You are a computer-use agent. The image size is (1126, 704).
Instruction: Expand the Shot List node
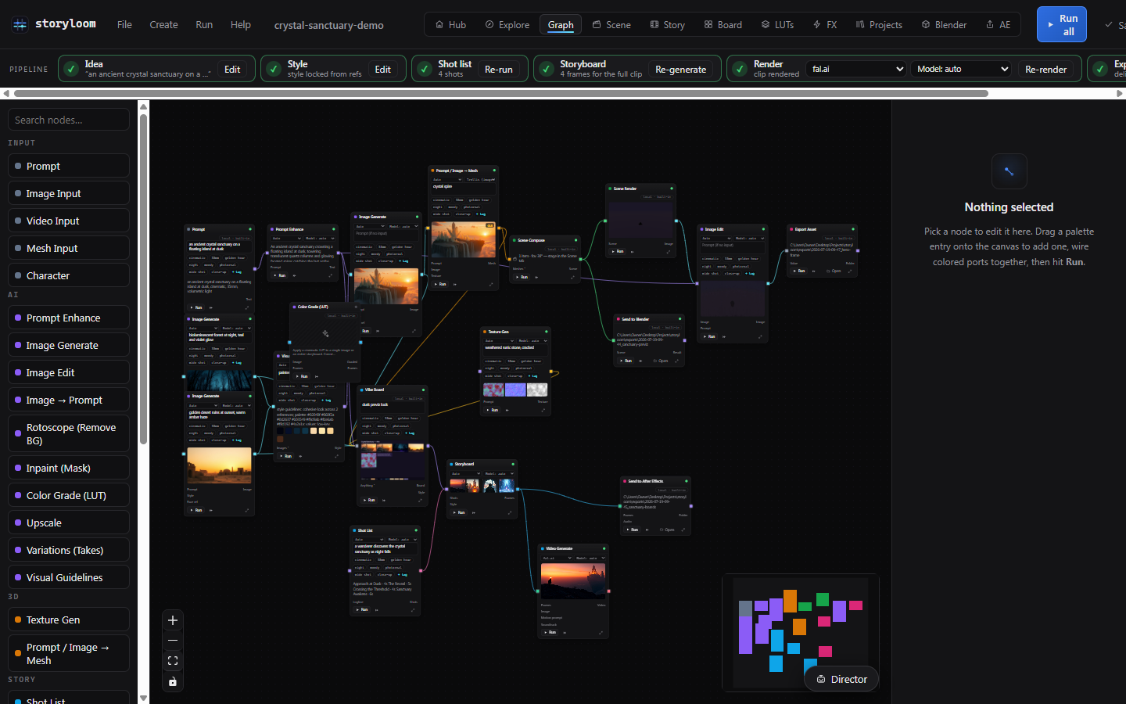point(413,609)
